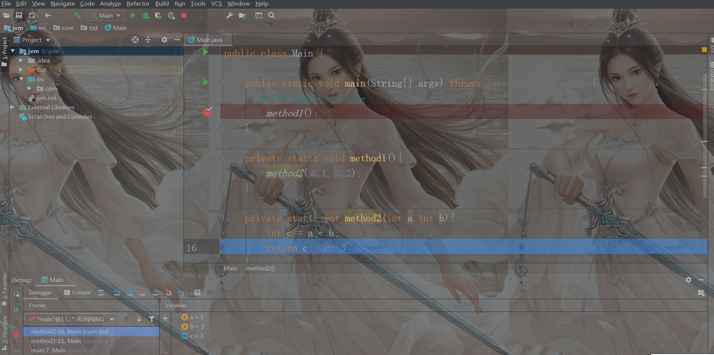Rerun Main with the debug rerun icon

[x=16, y=294]
